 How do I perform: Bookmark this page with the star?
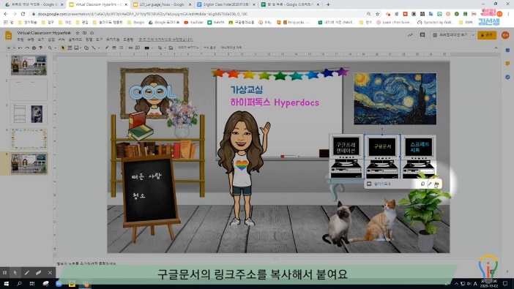(377, 14)
